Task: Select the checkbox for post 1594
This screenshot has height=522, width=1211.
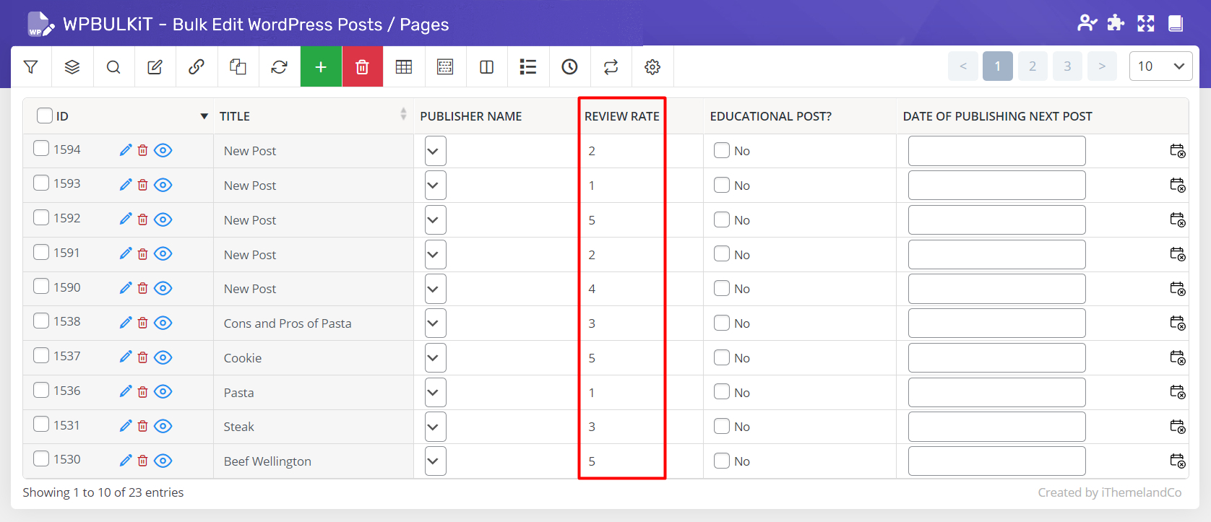Action: (x=41, y=149)
